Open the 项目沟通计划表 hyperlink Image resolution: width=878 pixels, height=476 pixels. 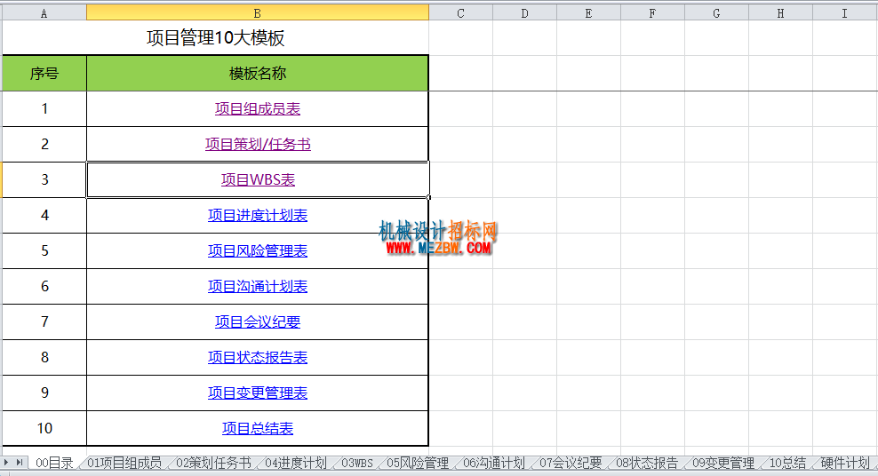258,286
